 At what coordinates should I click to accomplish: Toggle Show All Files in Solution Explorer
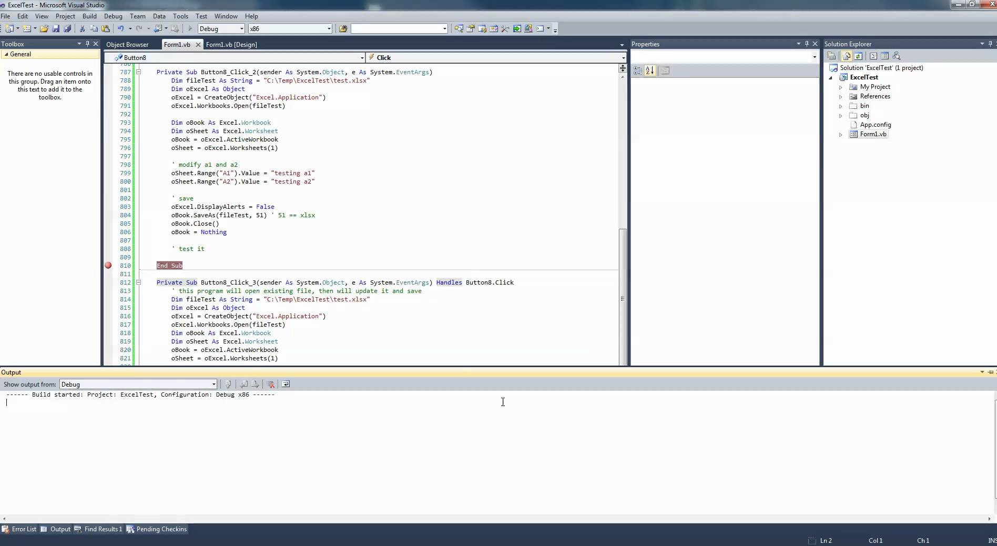pyautogui.click(x=847, y=56)
